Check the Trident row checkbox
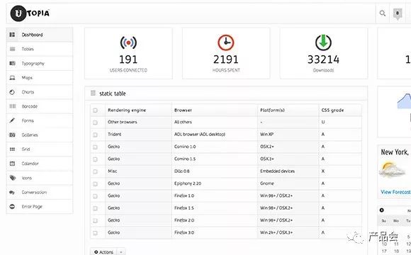This screenshot has width=411, height=255. 95,135
